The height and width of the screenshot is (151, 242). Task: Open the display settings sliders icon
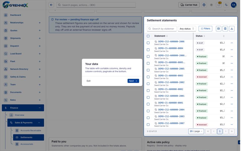(x=226, y=5)
